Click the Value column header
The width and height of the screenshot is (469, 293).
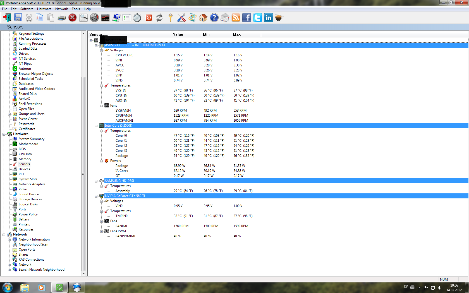pyautogui.click(x=186, y=34)
